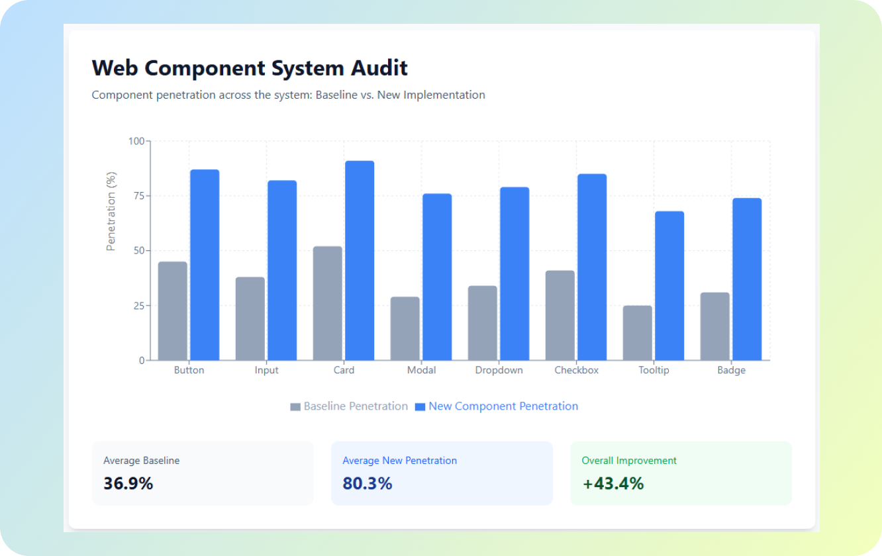The image size is (882, 556).
Task: Pick the blue new-penetration bar for Badge
Action: click(x=747, y=279)
